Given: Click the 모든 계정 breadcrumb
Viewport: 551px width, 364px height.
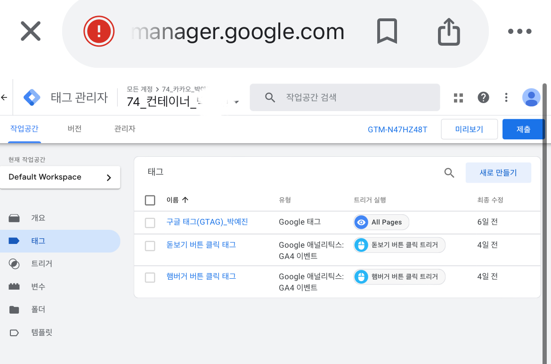Looking at the screenshot, I should (139, 89).
